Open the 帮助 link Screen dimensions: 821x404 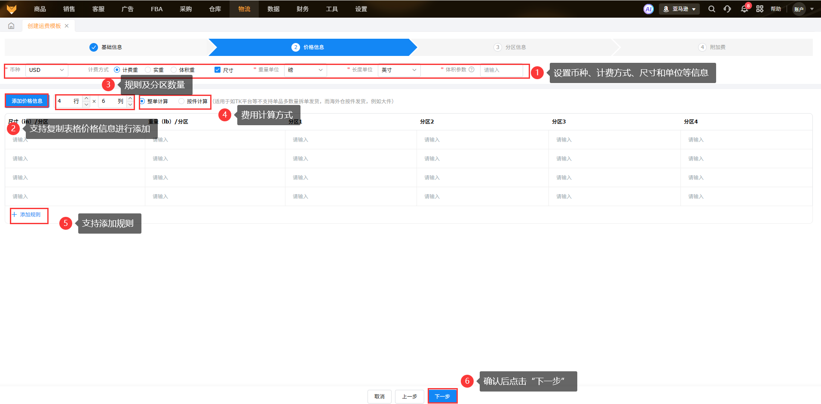coord(776,9)
